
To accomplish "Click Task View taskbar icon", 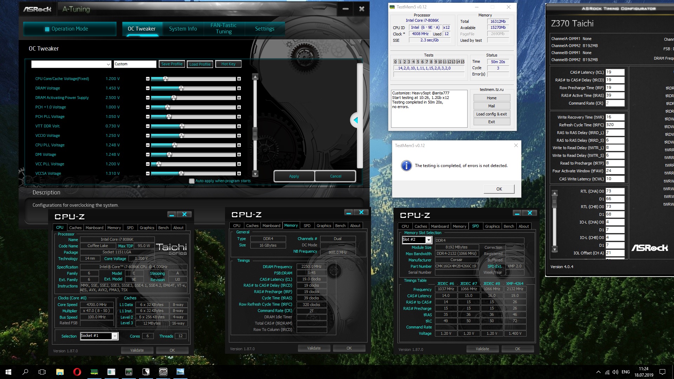I will click(42, 372).
